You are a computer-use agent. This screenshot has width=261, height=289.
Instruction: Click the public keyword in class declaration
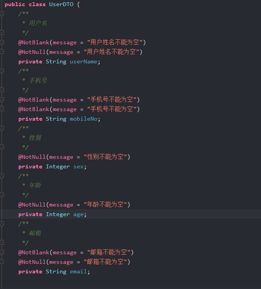[x=15, y=4]
